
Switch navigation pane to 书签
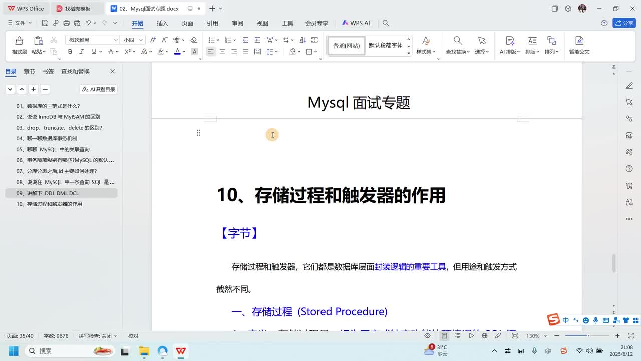click(48, 72)
